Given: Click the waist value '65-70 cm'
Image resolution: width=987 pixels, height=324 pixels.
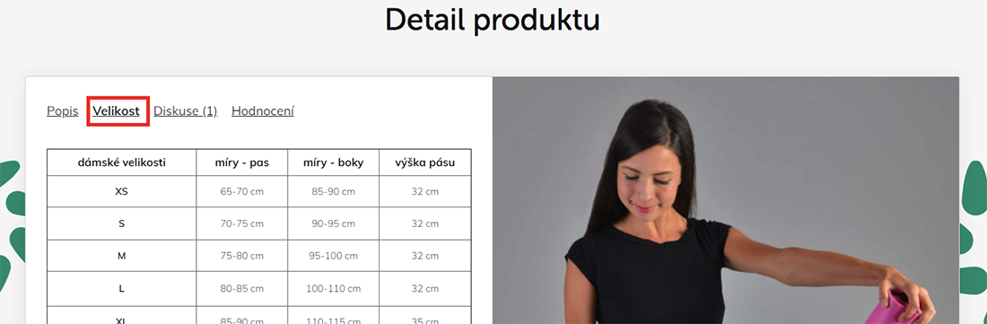Looking at the screenshot, I should (241, 191).
